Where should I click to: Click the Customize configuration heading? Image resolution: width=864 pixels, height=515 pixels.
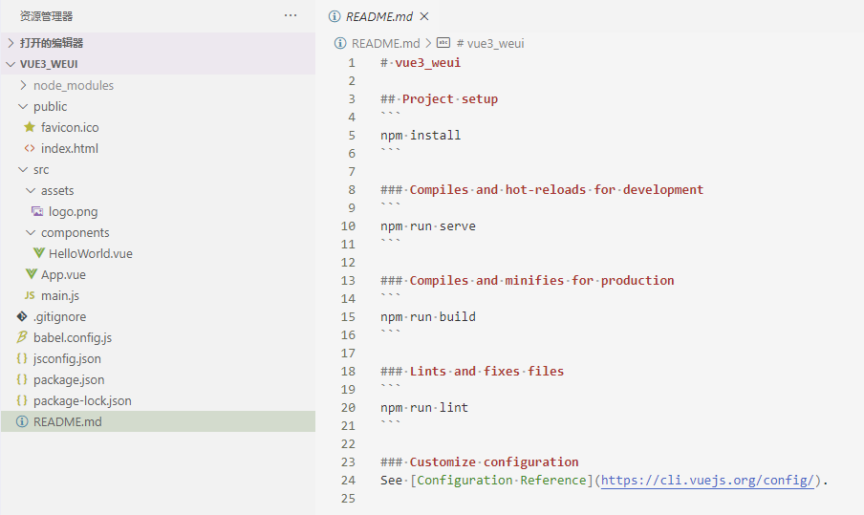[x=494, y=461]
